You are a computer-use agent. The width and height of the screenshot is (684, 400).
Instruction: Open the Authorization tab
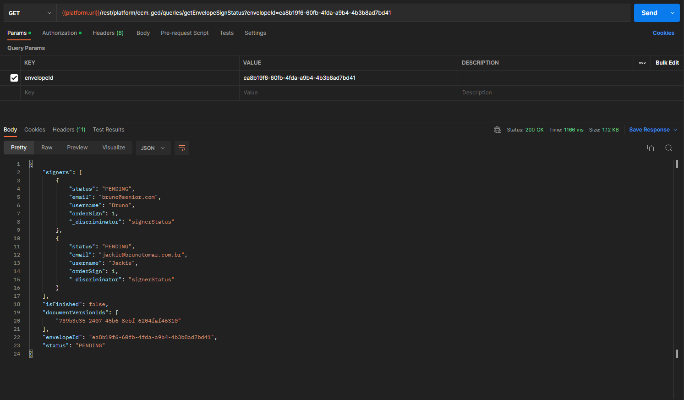coord(62,33)
